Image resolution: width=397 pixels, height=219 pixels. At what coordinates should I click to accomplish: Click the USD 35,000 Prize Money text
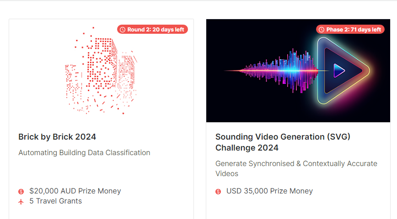click(270, 191)
